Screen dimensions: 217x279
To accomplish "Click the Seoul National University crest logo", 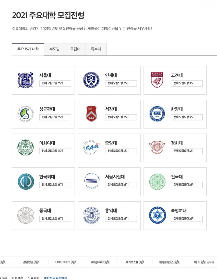I will (26, 80).
